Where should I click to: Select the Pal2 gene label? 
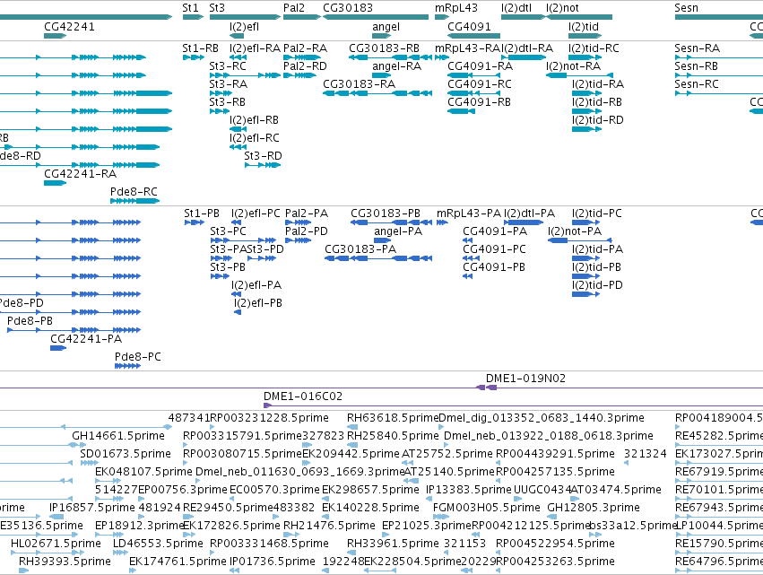pos(294,8)
